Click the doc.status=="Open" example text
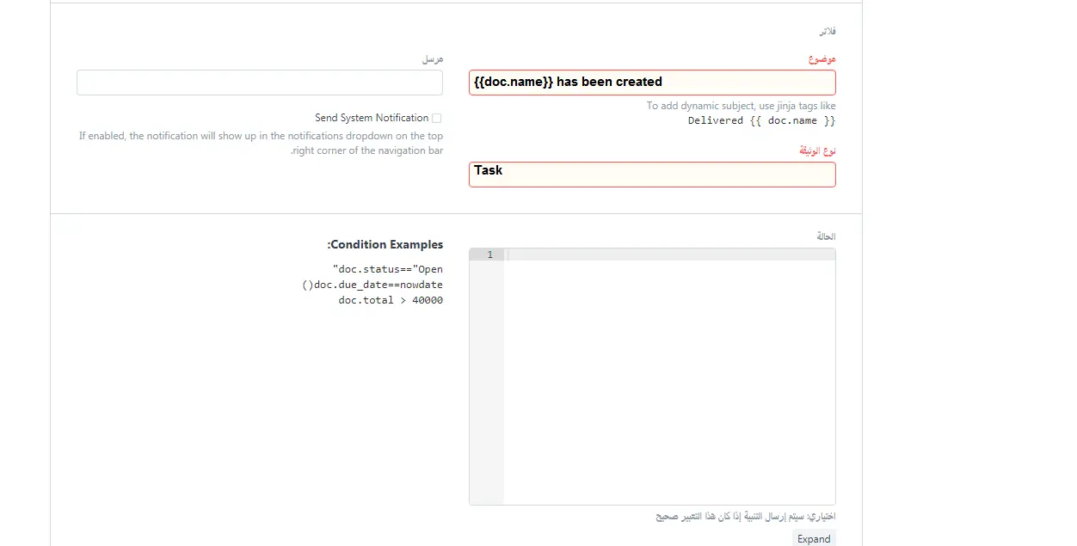The width and height of the screenshot is (1077, 546). tap(387, 269)
